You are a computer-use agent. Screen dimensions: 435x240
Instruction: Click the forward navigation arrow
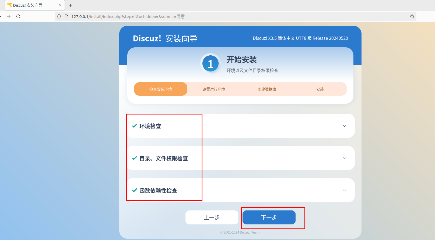(x=9, y=16)
